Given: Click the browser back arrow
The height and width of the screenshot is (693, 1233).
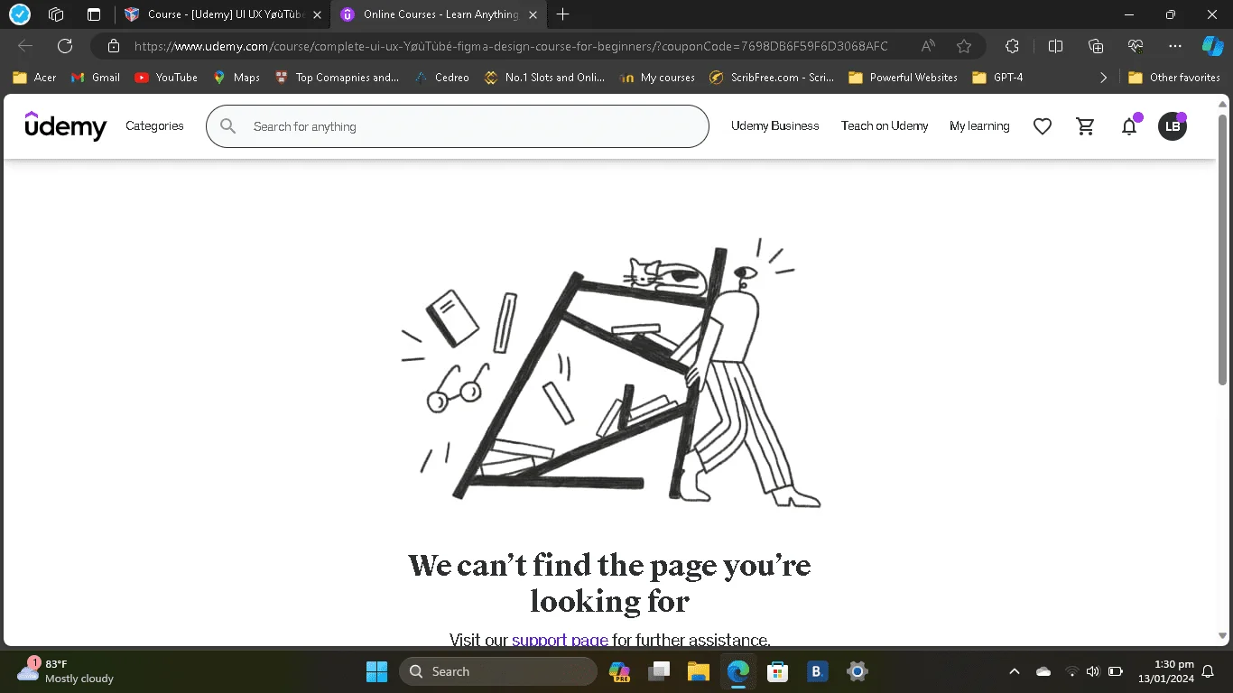Looking at the screenshot, I should click(25, 46).
